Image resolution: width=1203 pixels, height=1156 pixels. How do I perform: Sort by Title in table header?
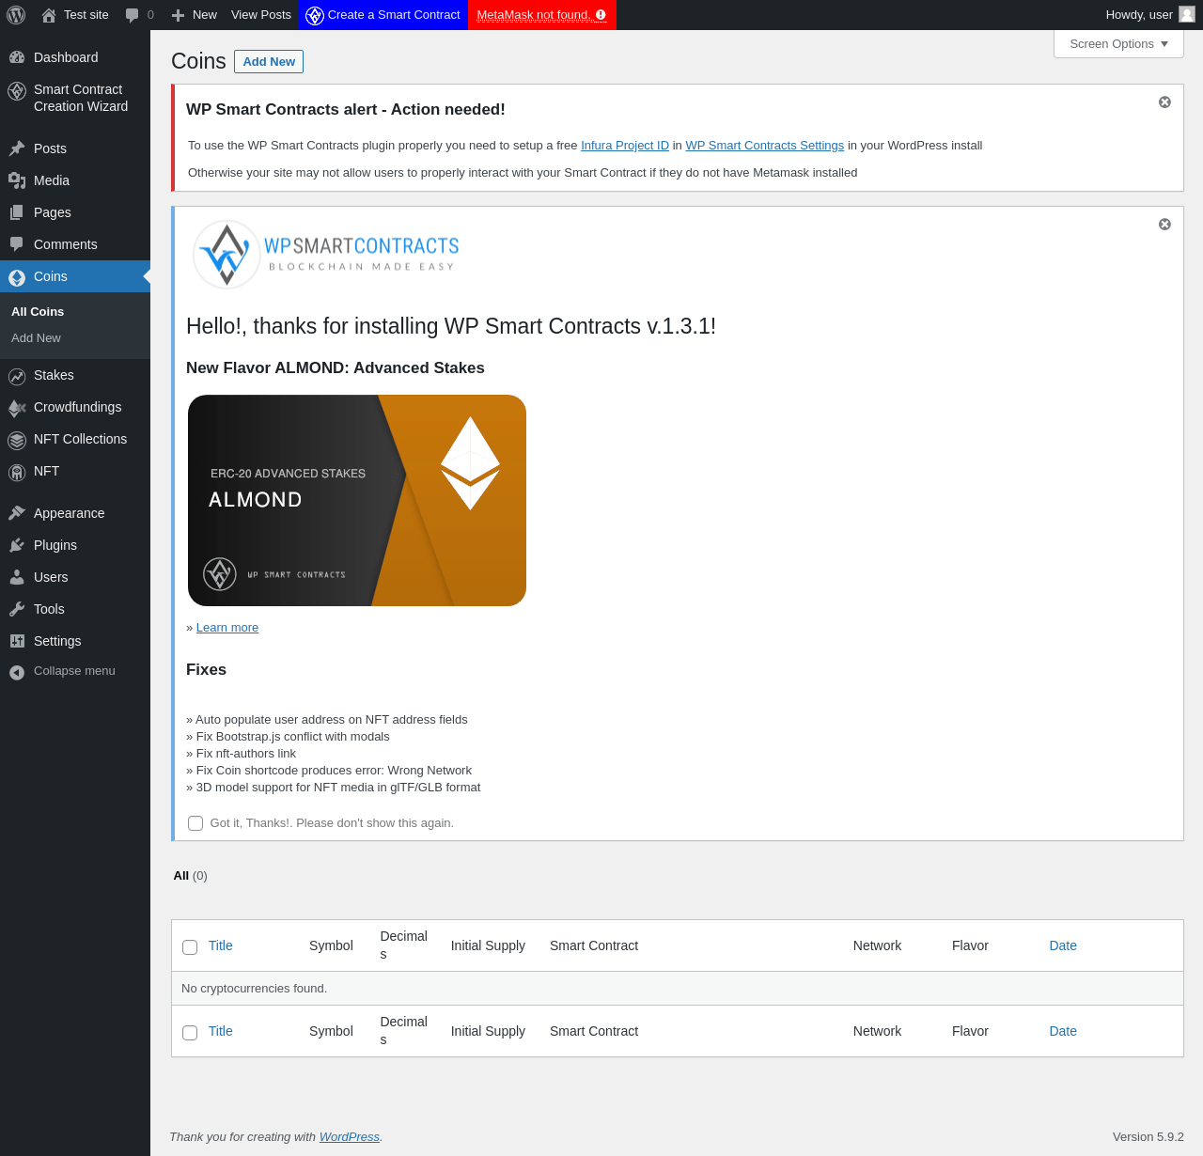(x=220, y=945)
